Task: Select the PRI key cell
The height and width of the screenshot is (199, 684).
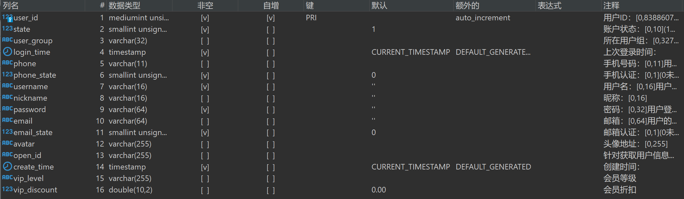Action: tap(311, 18)
